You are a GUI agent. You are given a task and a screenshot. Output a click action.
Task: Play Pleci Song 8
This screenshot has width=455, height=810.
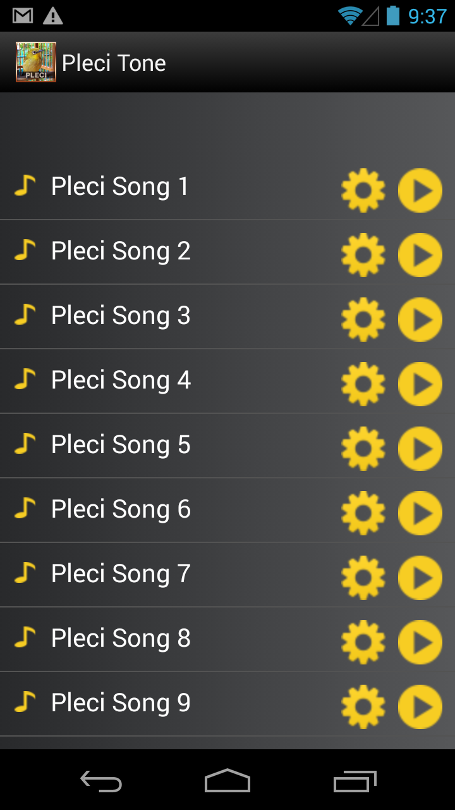pyautogui.click(x=420, y=642)
